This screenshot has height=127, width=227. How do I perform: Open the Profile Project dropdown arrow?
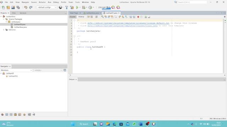pos(93,7)
